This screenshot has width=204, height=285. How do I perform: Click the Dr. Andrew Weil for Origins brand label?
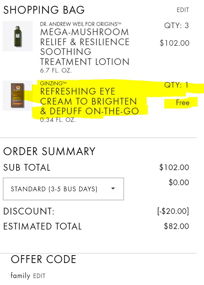pos(81,24)
